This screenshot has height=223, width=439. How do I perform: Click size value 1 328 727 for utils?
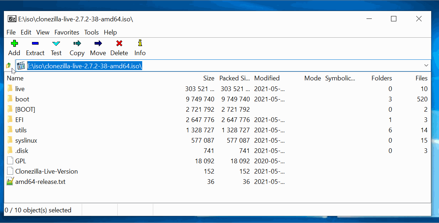200,130
